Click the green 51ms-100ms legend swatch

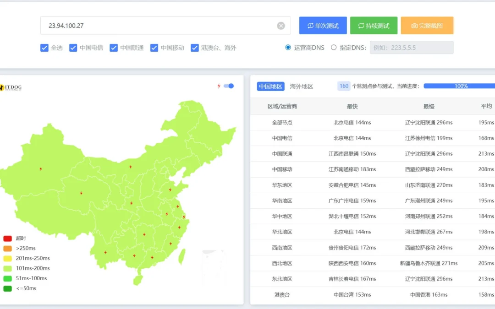(8, 278)
